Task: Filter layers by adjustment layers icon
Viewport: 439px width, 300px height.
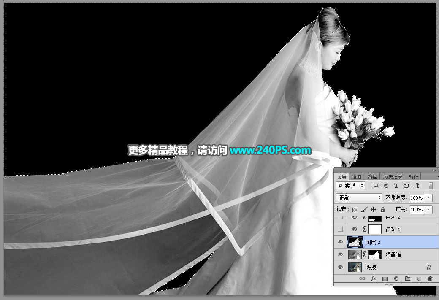Action: pyautogui.click(x=386, y=186)
